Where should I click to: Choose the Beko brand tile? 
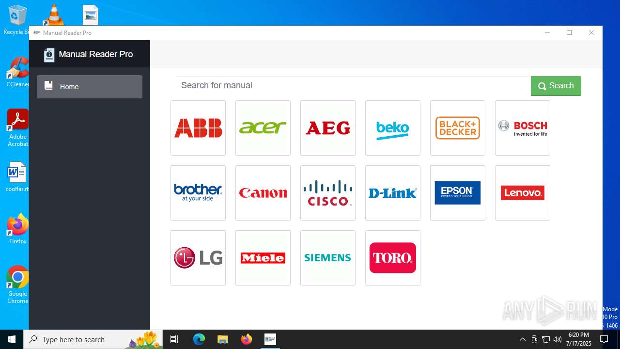393,128
